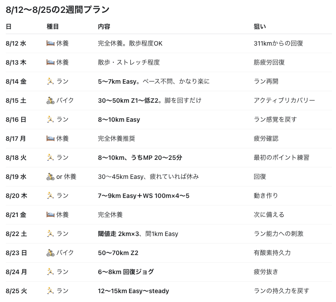Click the '内容' column header
336x302 pixels.
click(104, 27)
